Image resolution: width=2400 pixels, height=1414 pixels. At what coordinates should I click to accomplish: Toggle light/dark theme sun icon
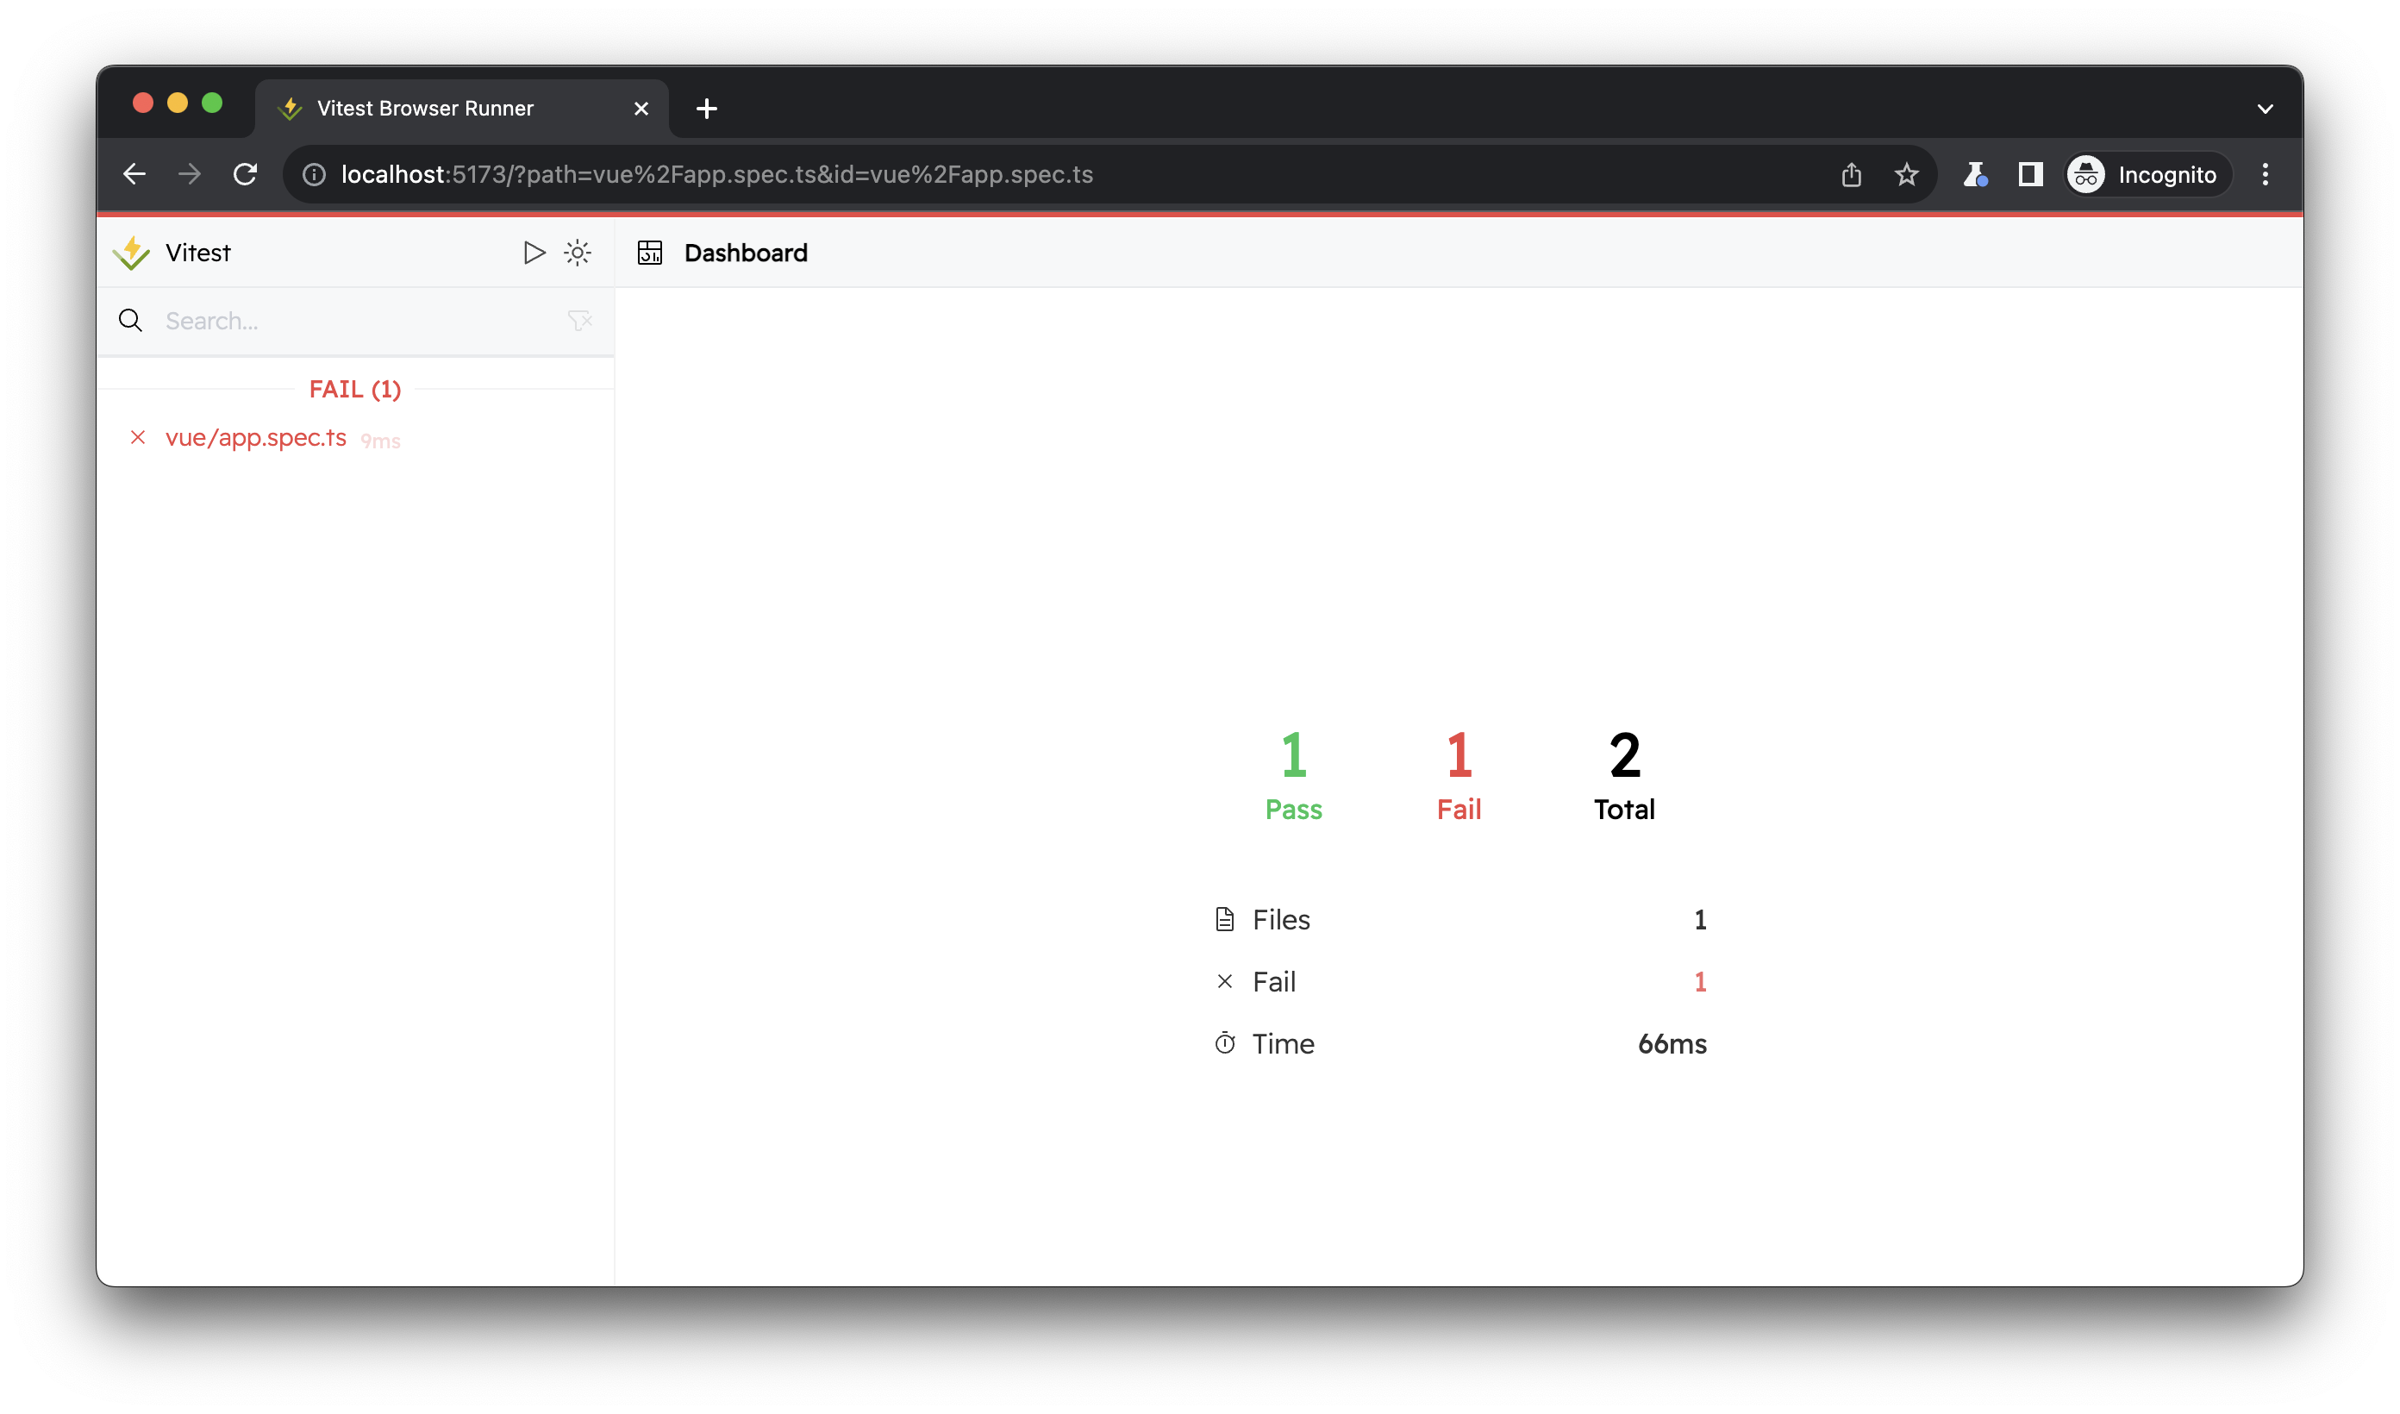point(577,253)
